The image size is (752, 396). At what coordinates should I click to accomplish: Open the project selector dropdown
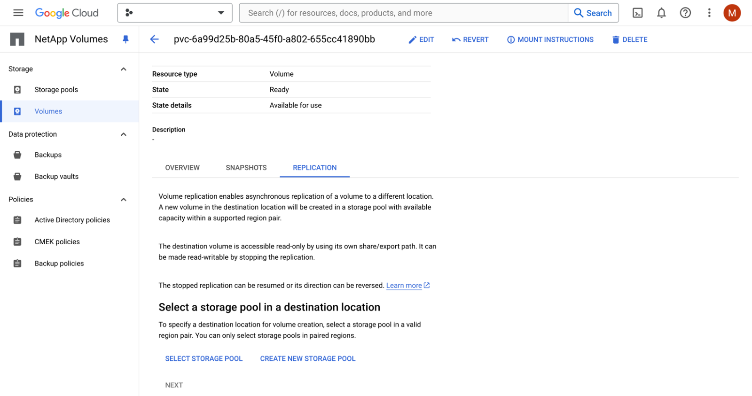(174, 13)
